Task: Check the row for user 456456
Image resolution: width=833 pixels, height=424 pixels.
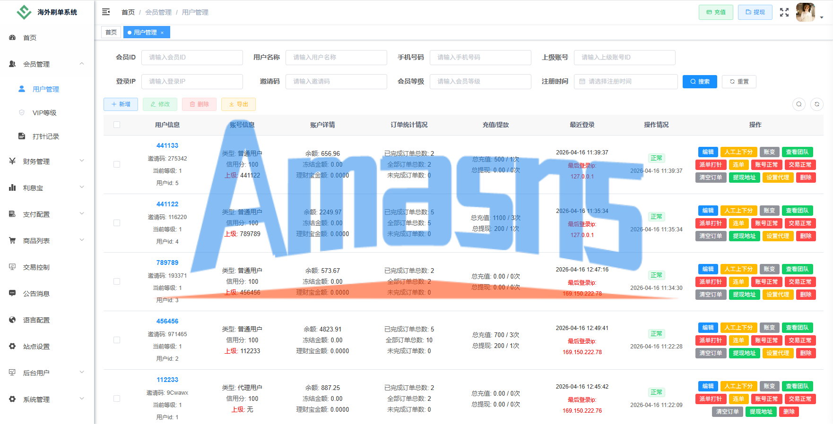Action: point(117,340)
